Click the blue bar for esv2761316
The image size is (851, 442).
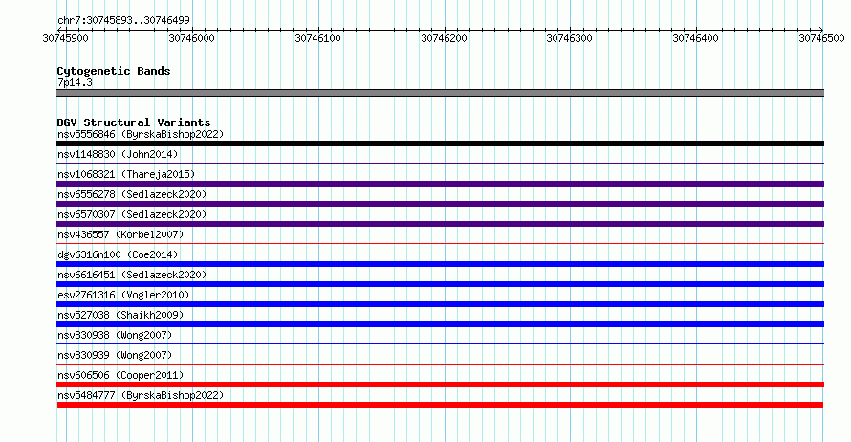pyautogui.click(x=440, y=304)
